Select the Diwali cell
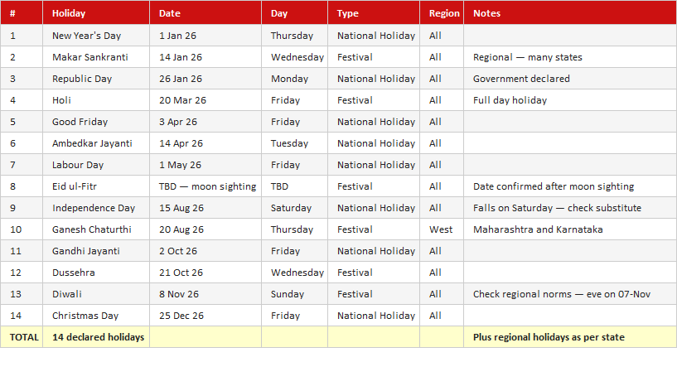This screenshot has width=677, height=391. click(x=96, y=294)
